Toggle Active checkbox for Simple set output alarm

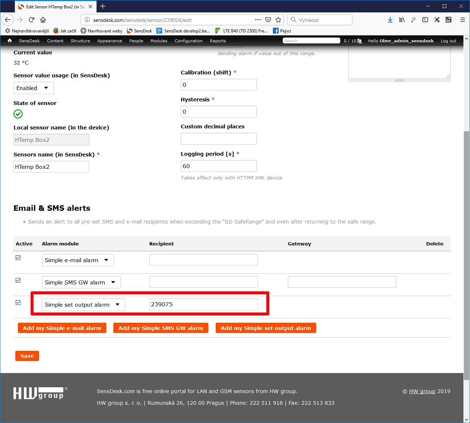click(x=18, y=303)
